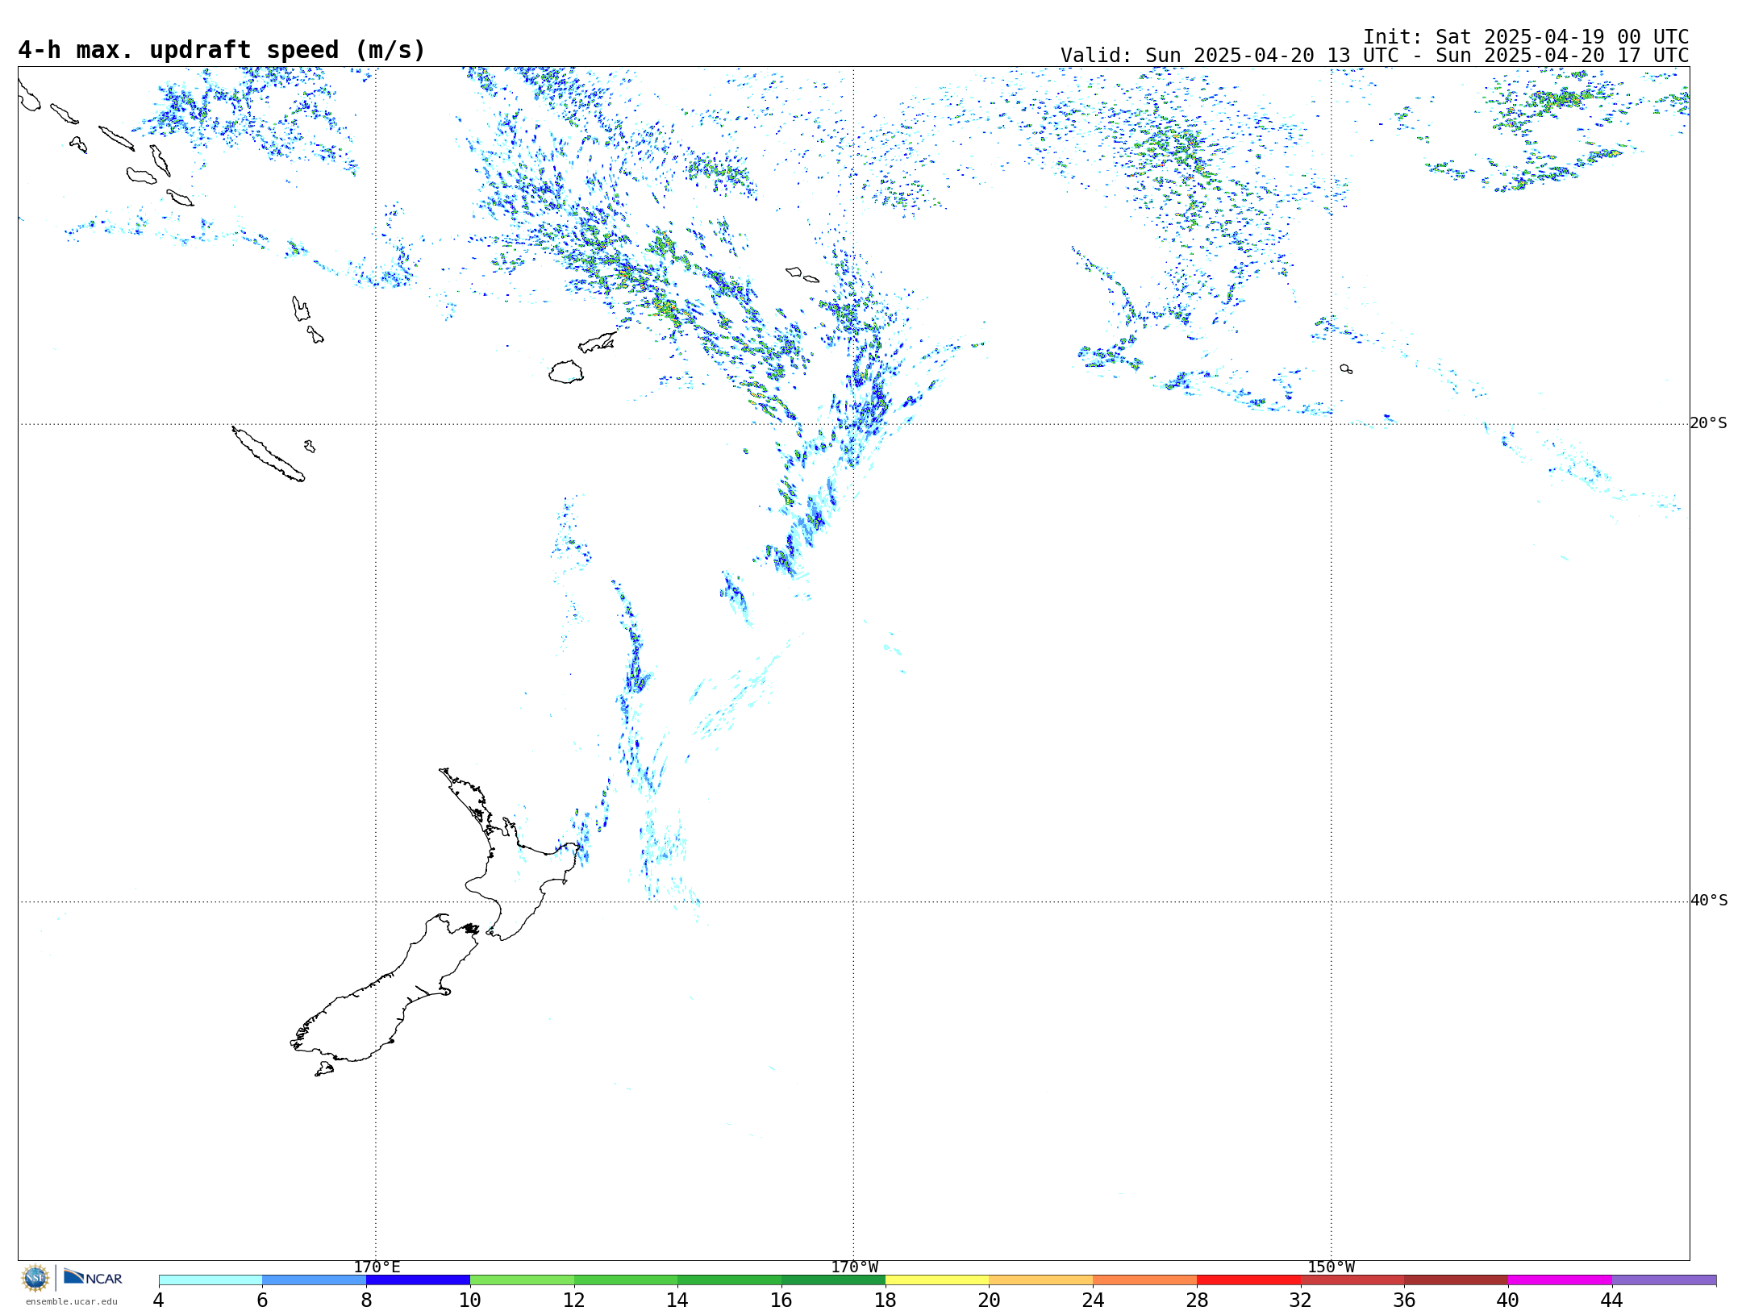Pick the dark brown-red 36–40 colorbar segment
1742x1311 pixels.
pos(1457,1280)
